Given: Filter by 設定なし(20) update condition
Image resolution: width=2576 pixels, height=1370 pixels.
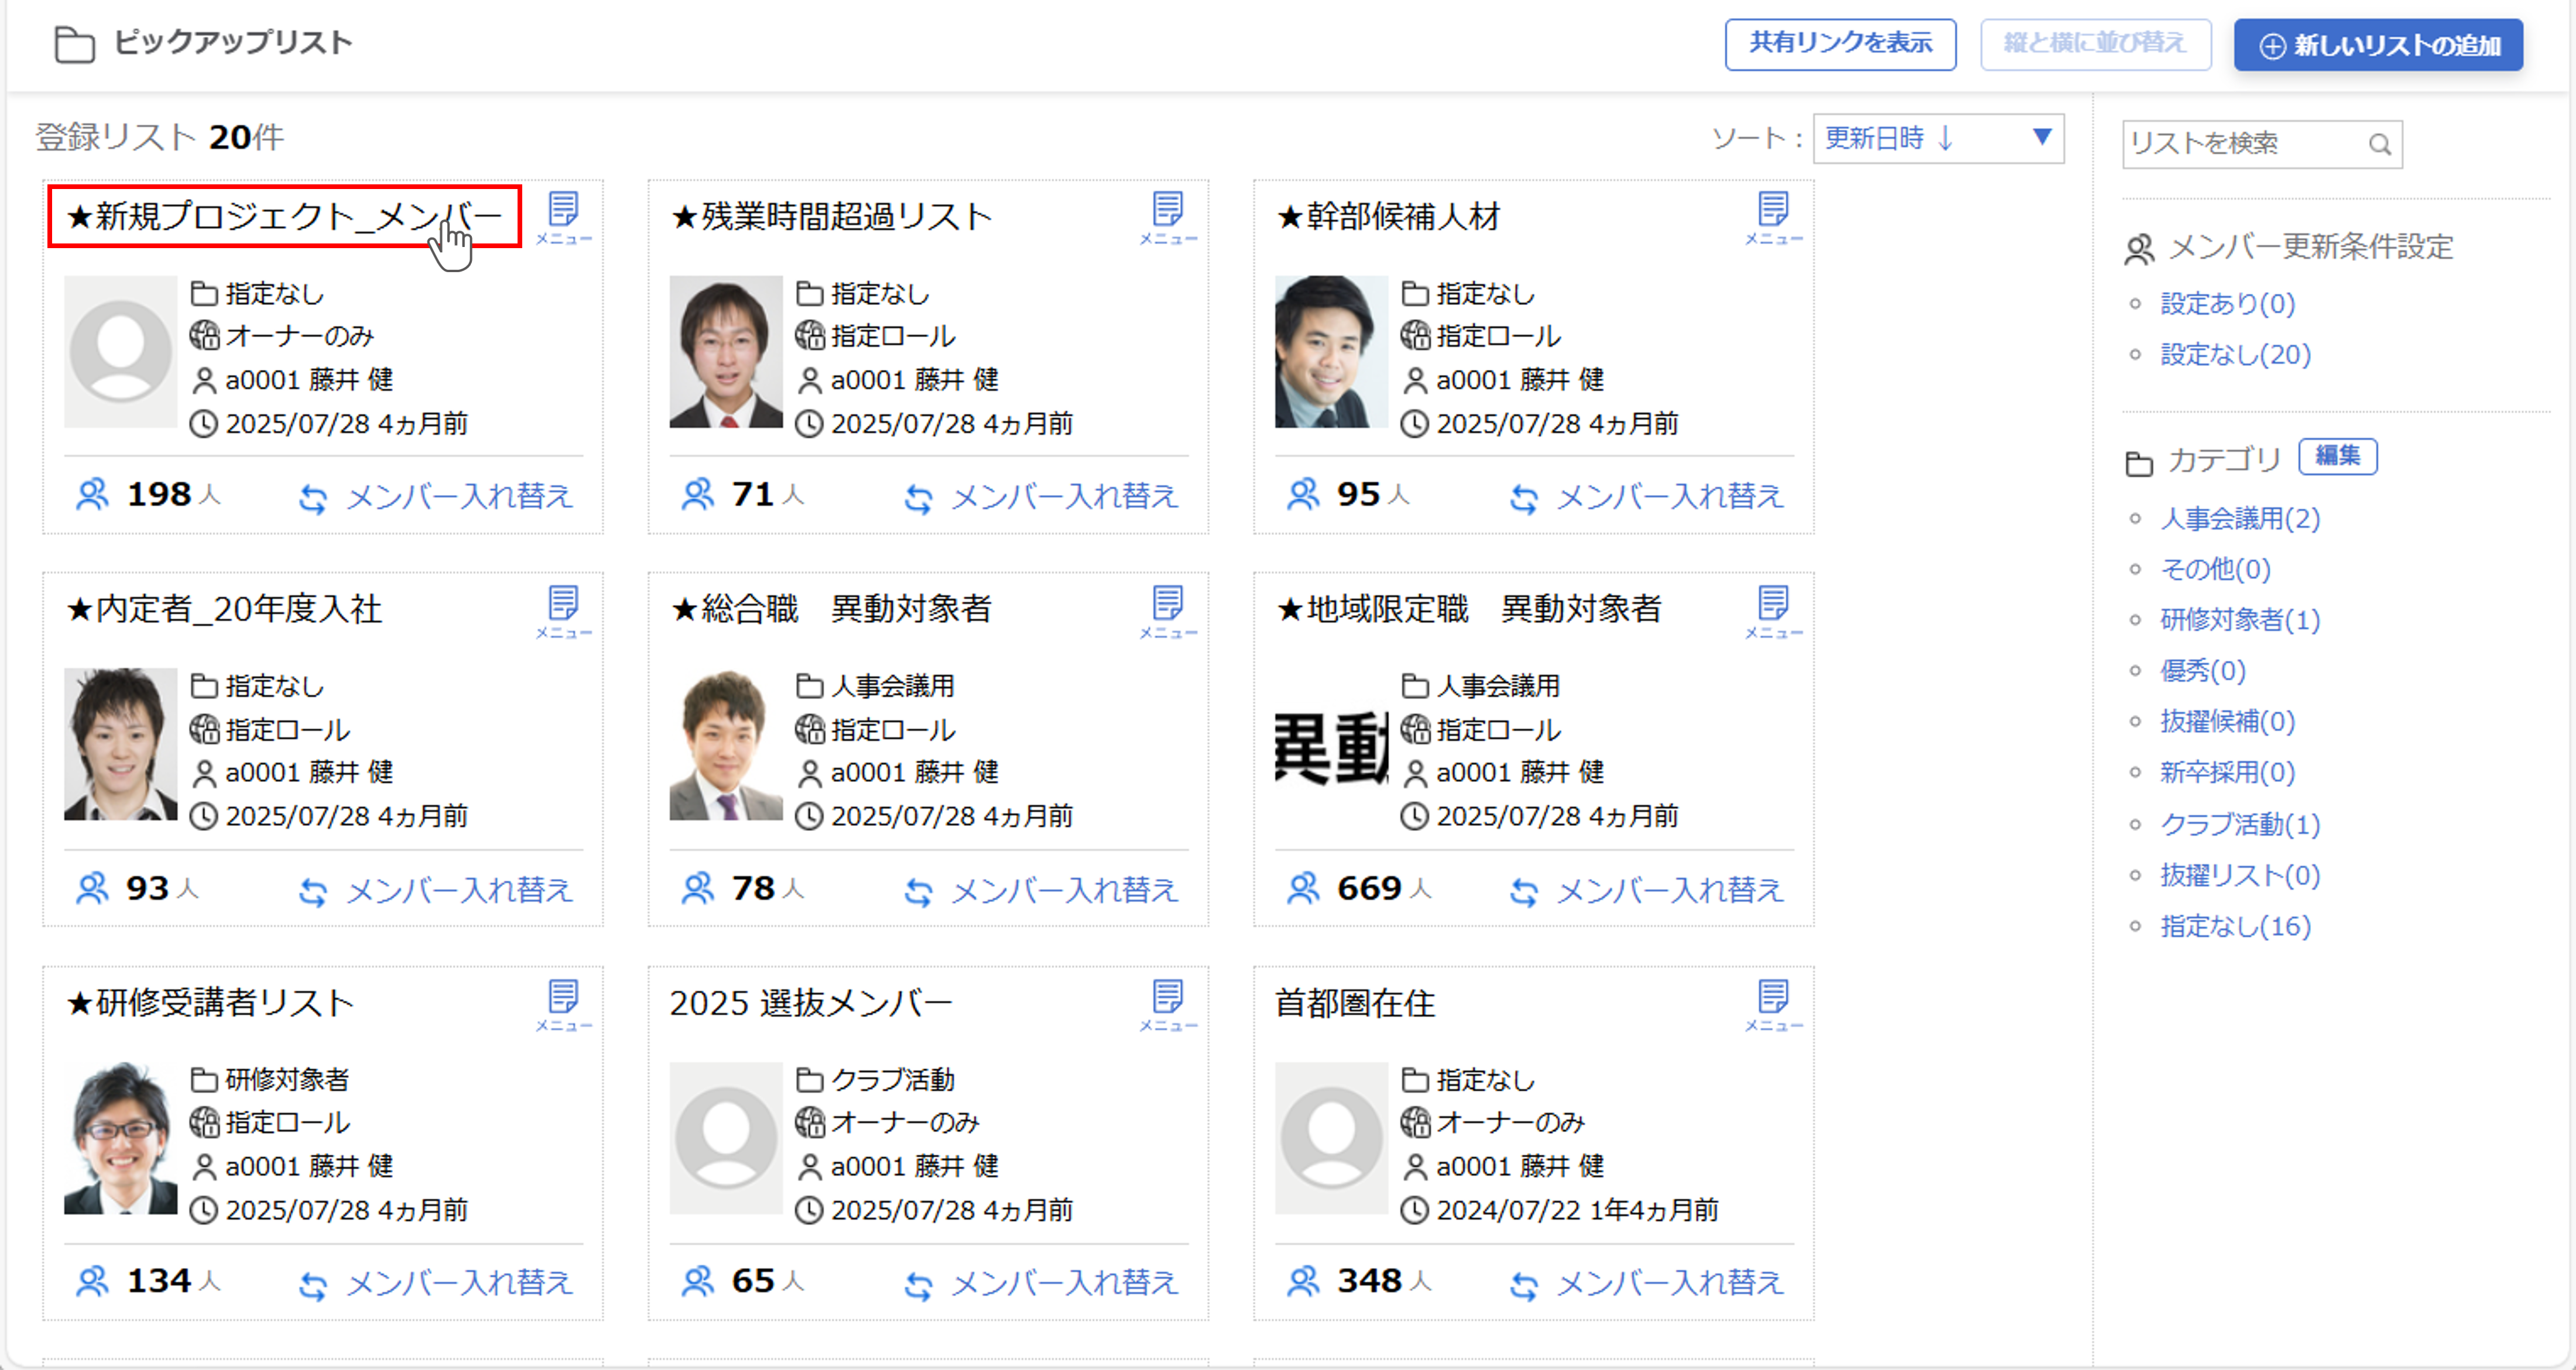Looking at the screenshot, I should click(2235, 355).
